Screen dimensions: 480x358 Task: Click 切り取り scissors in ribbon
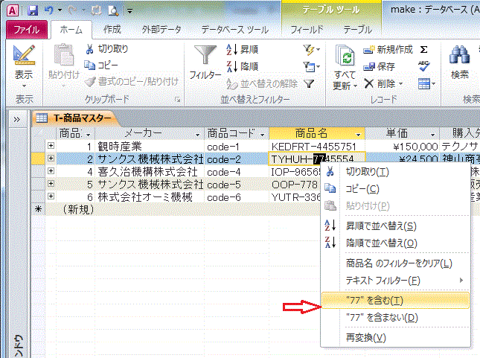click(x=107, y=48)
